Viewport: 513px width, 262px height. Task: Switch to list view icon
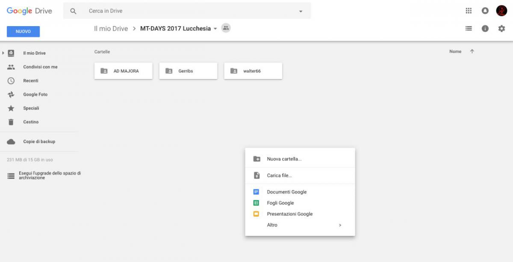(x=469, y=28)
